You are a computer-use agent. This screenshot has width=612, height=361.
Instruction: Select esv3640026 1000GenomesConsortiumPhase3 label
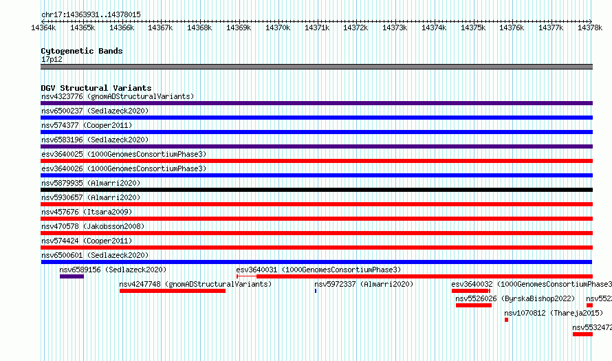124,168
